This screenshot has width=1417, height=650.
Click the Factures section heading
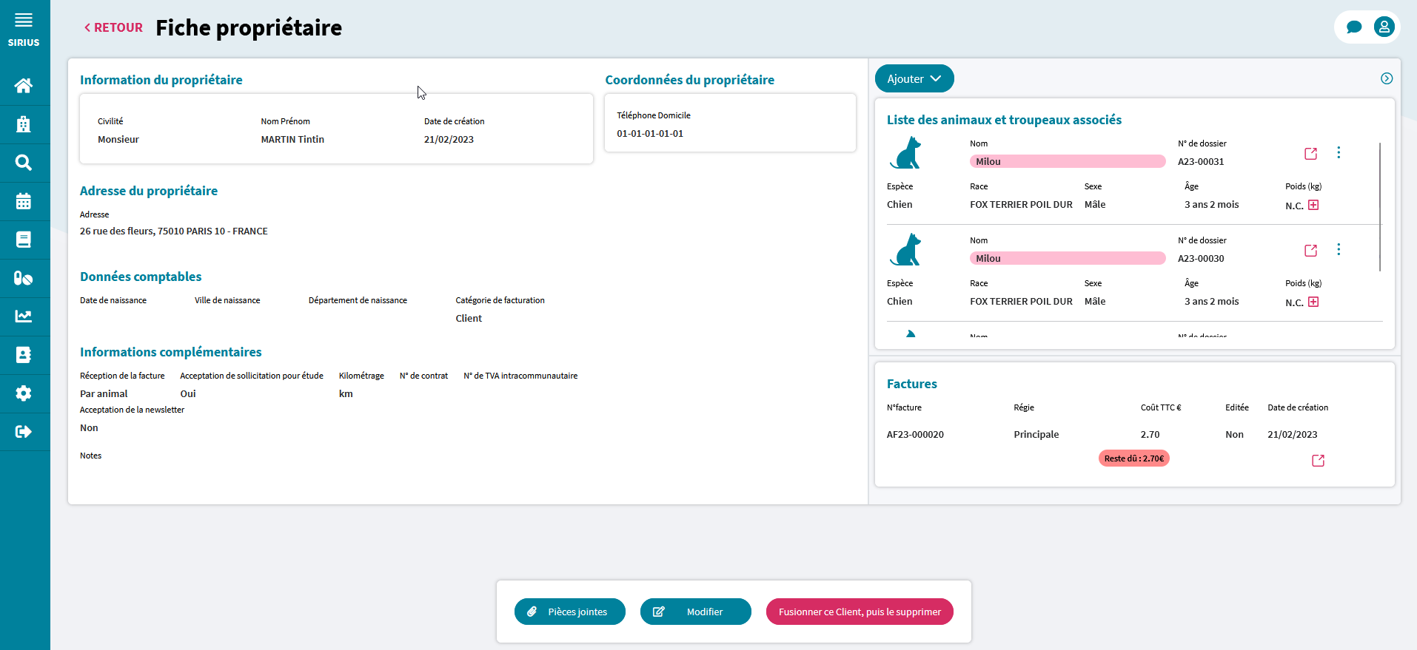912,384
